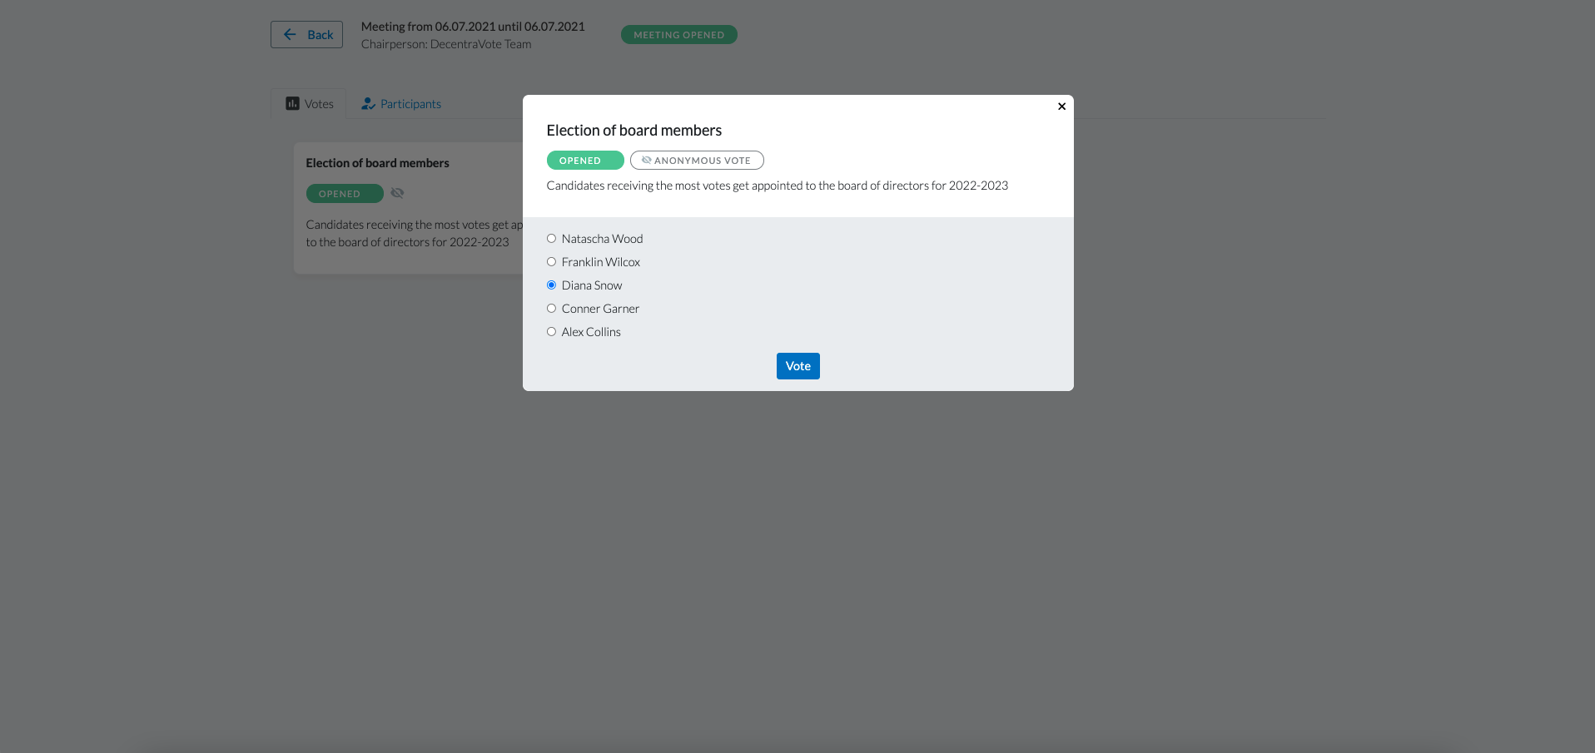Image resolution: width=1595 pixels, height=753 pixels.
Task: Click Chairperson: DecentraVote Team text
Action: coord(446,44)
